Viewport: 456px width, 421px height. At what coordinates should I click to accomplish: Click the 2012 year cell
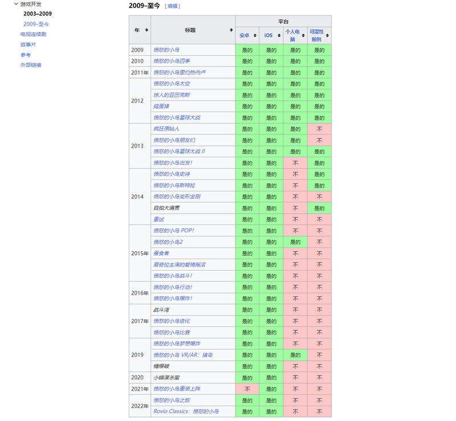pos(140,101)
